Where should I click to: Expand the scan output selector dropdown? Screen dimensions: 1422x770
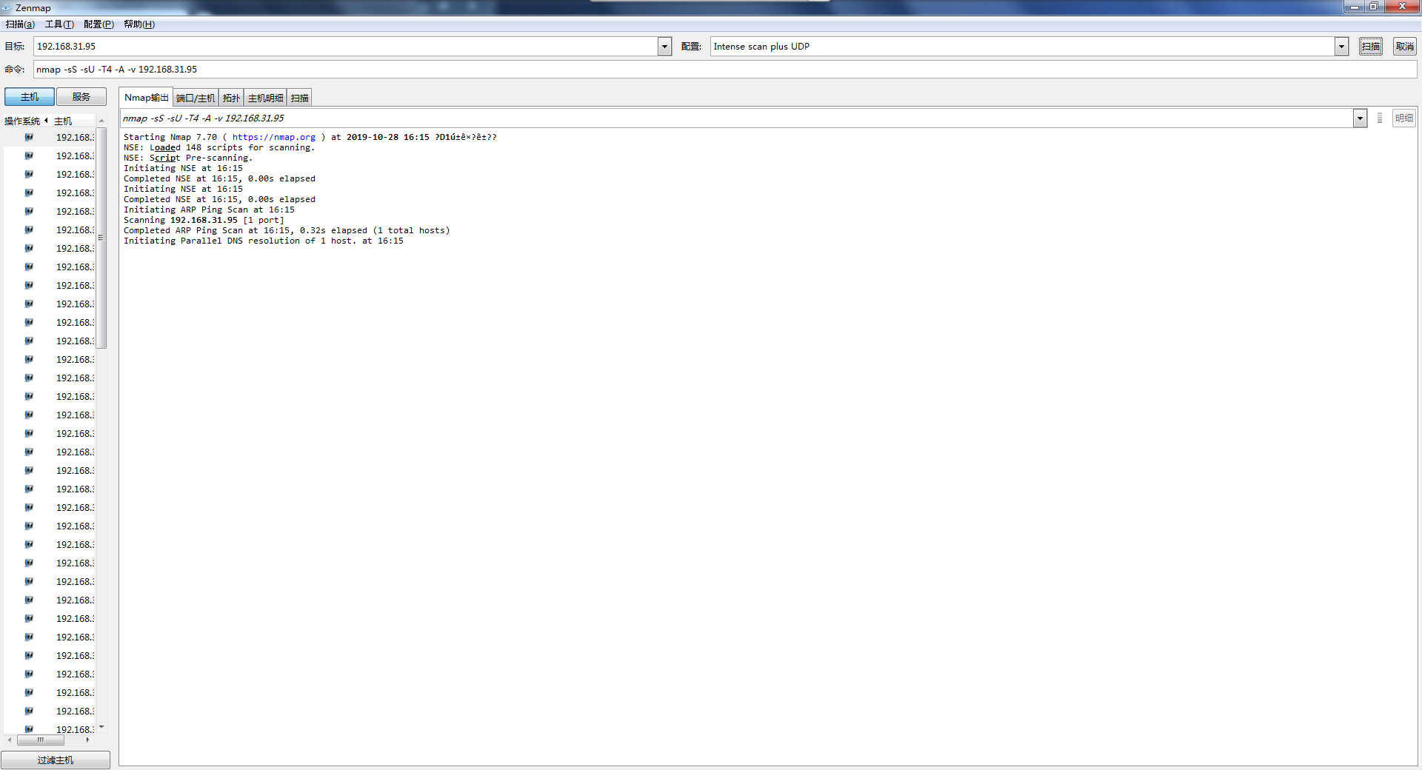[x=1360, y=118]
